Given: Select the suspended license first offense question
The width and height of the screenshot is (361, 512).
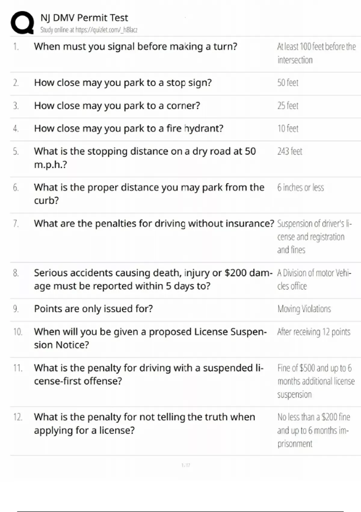Looking at the screenshot, I should pos(149,374).
